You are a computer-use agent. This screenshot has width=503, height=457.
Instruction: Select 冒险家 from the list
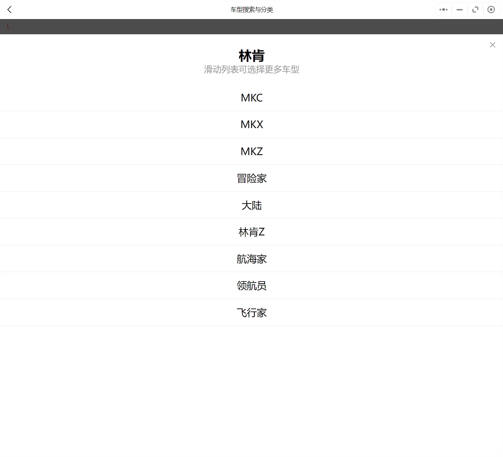[x=251, y=178]
